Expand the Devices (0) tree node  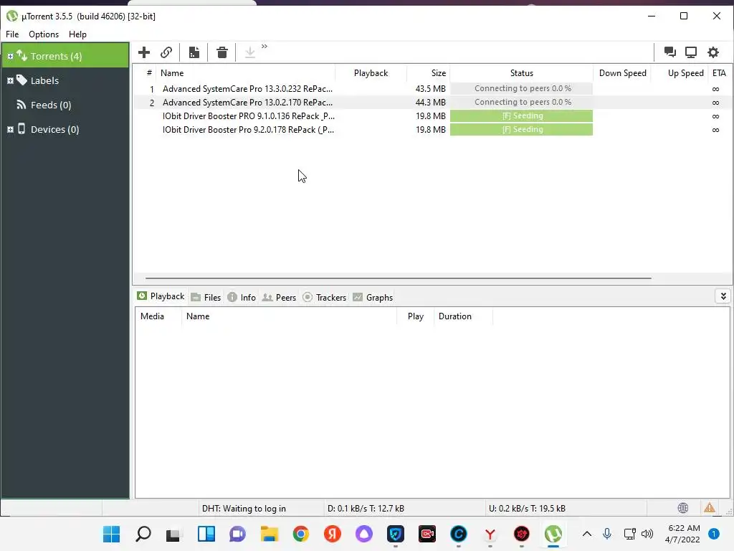(x=10, y=129)
